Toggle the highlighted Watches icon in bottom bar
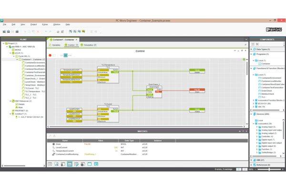286x190 pixels. pyautogui.click(x=70, y=164)
